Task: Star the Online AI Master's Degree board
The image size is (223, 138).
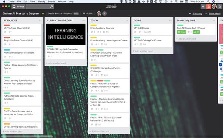Action: tap(43, 14)
